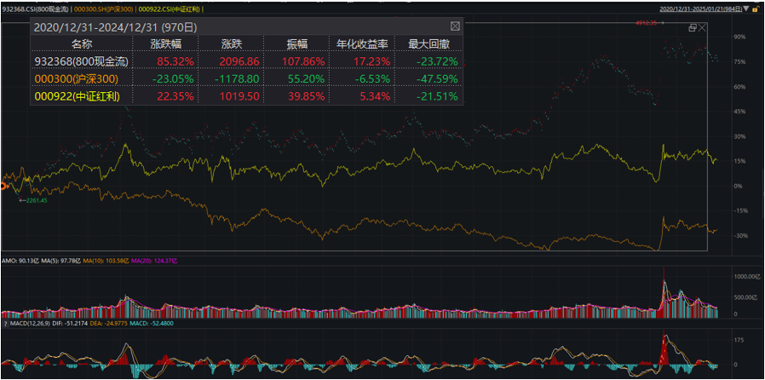Click the orange start marker on chart
The height and width of the screenshot is (380, 765).
[4, 185]
